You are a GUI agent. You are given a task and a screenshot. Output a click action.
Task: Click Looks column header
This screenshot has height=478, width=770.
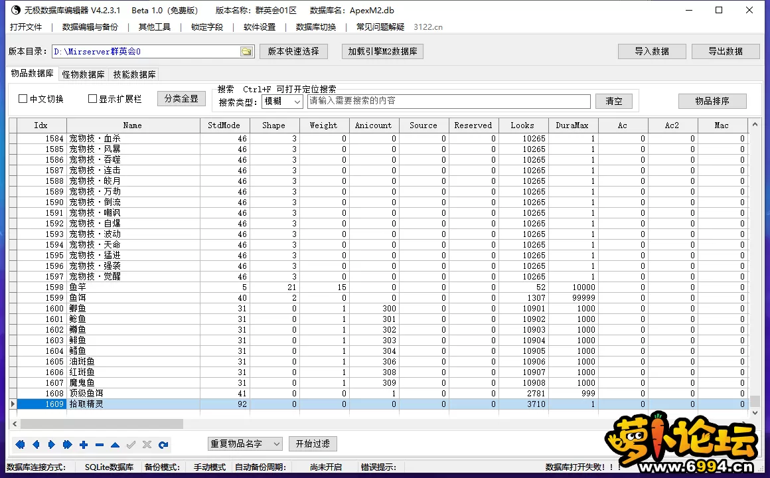523,125
